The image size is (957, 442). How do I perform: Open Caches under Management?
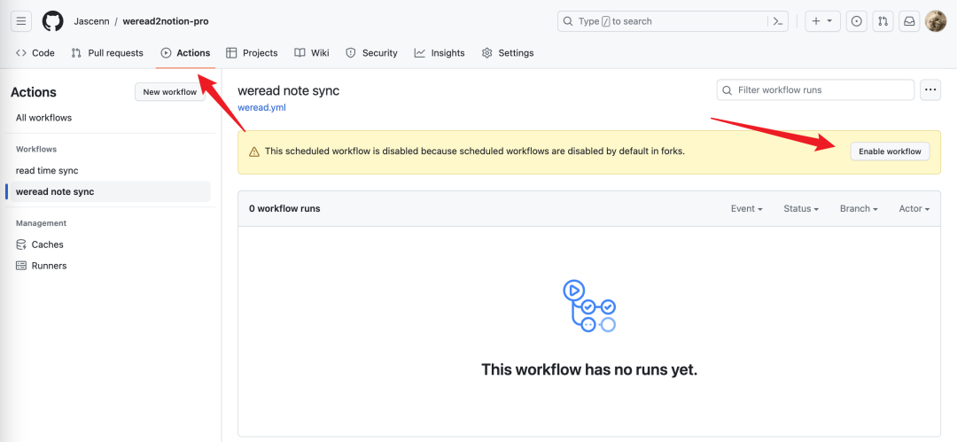pos(47,244)
